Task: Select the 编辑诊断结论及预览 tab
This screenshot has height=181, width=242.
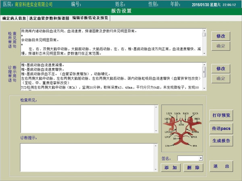Action: click(x=90, y=18)
